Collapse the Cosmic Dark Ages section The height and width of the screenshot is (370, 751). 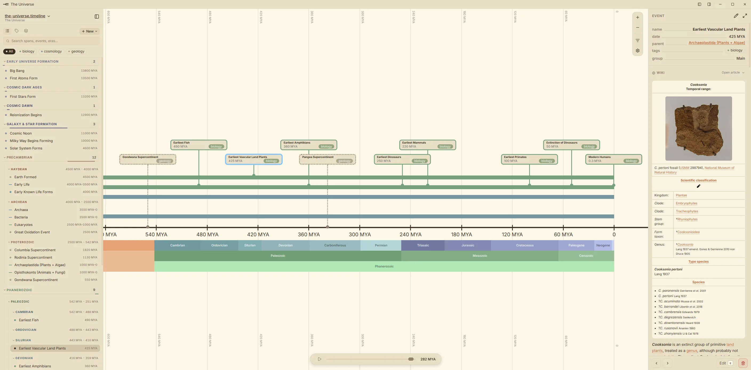[x=5, y=87]
